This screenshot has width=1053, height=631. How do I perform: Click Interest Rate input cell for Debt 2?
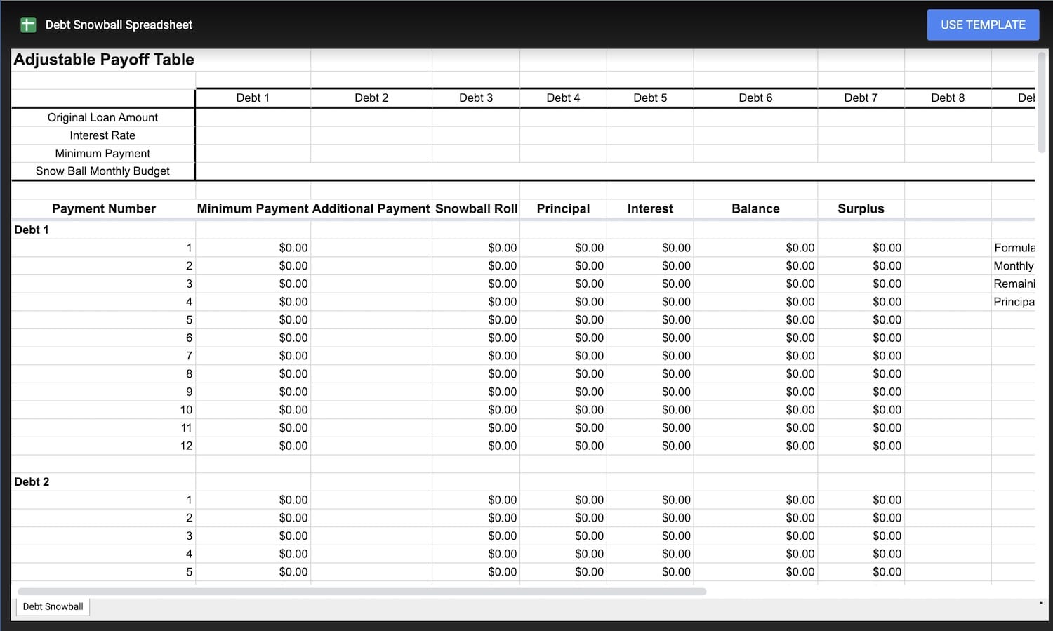point(371,135)
